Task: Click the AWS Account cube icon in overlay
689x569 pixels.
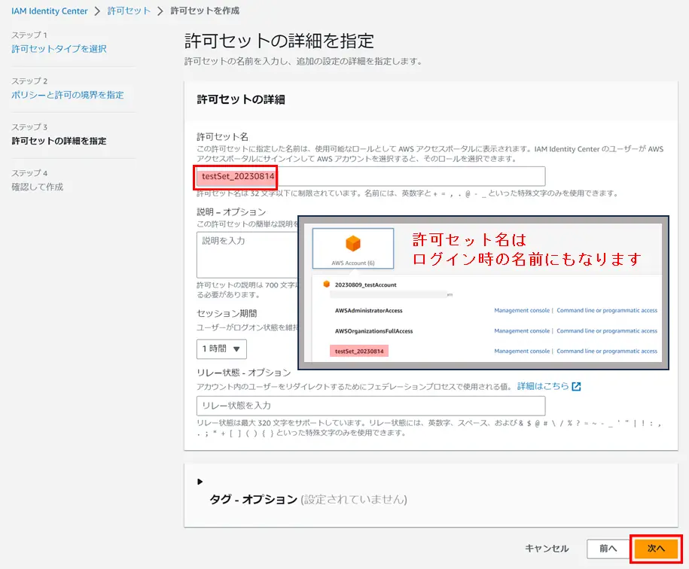Action: click(x=353, y=243)
